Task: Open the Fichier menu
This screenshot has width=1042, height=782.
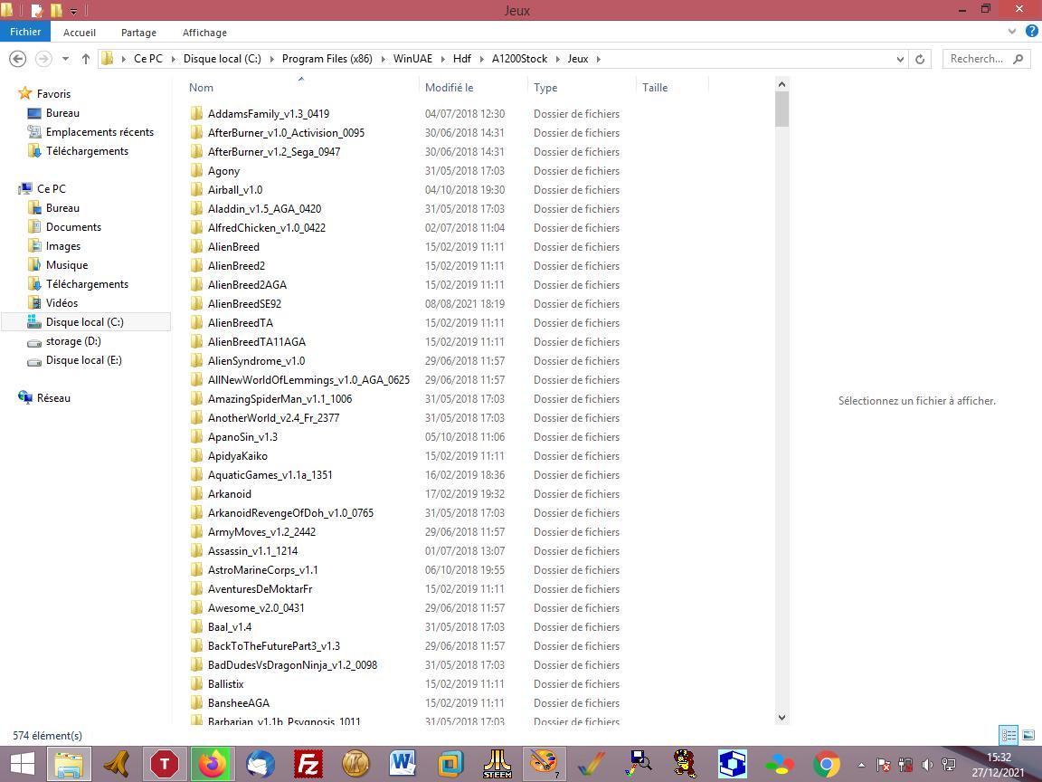Action: (25, 32)
